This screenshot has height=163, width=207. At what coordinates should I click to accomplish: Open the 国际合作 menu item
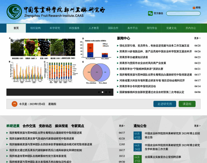(113, 28)
